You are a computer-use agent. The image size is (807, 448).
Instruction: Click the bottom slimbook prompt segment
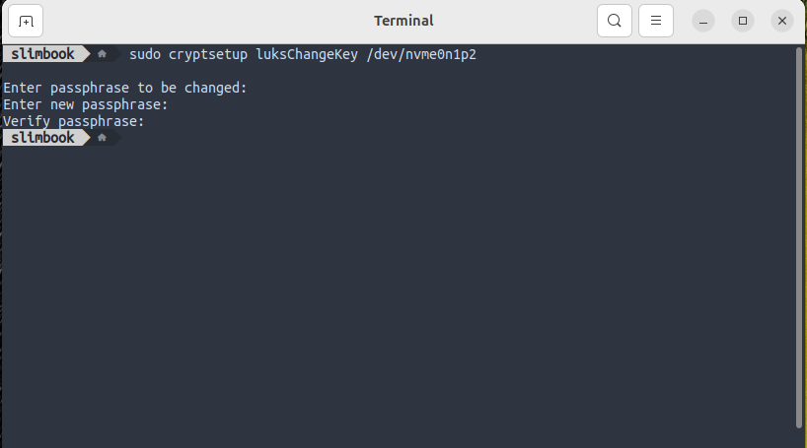tap(39, 138)
